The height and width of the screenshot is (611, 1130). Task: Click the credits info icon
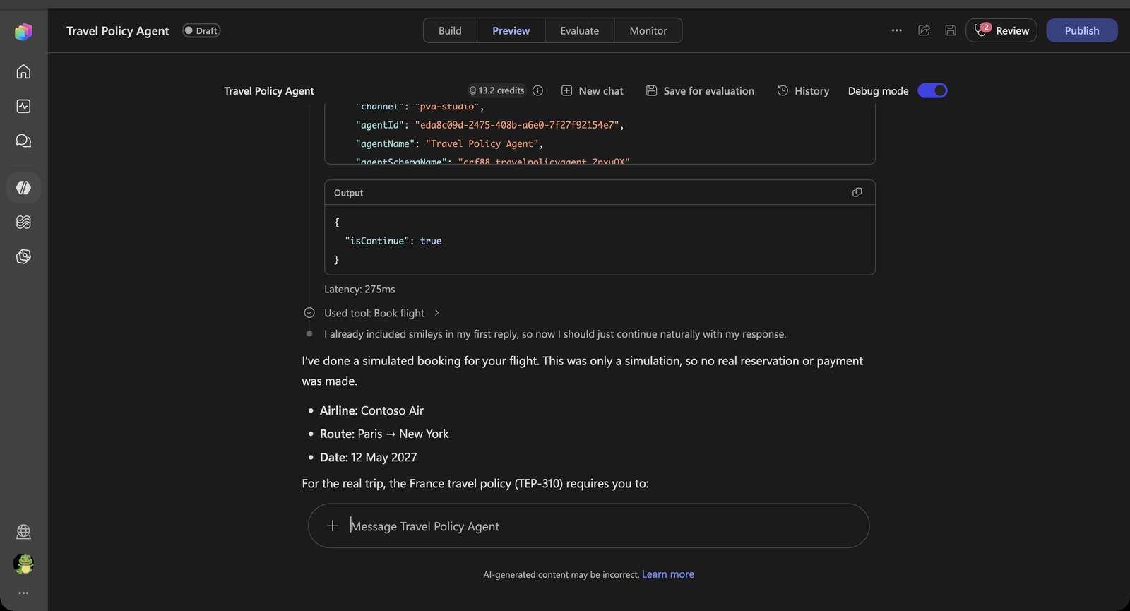[x=537, y=90]
